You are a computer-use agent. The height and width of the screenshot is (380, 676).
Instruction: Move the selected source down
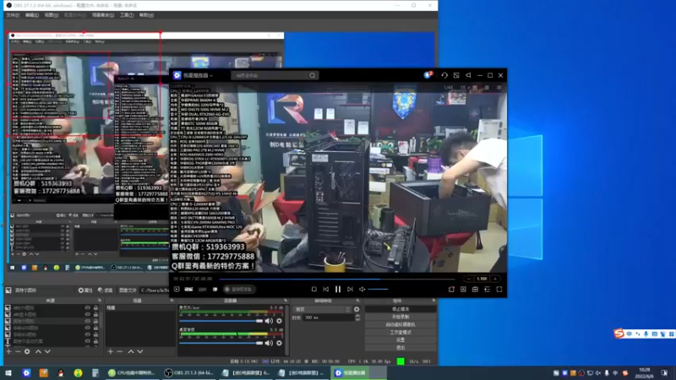click(x=47, y=351)
